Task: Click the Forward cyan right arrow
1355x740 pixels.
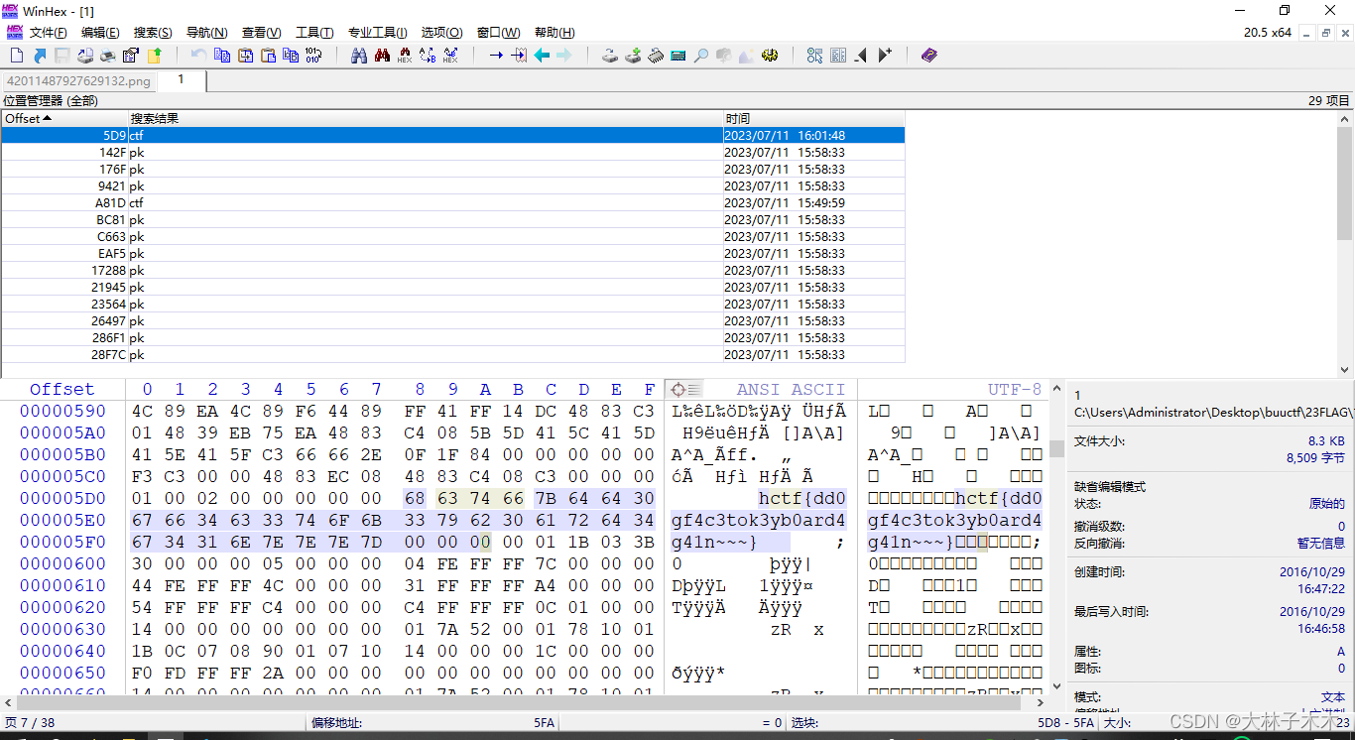Action: tap(564, 56)
